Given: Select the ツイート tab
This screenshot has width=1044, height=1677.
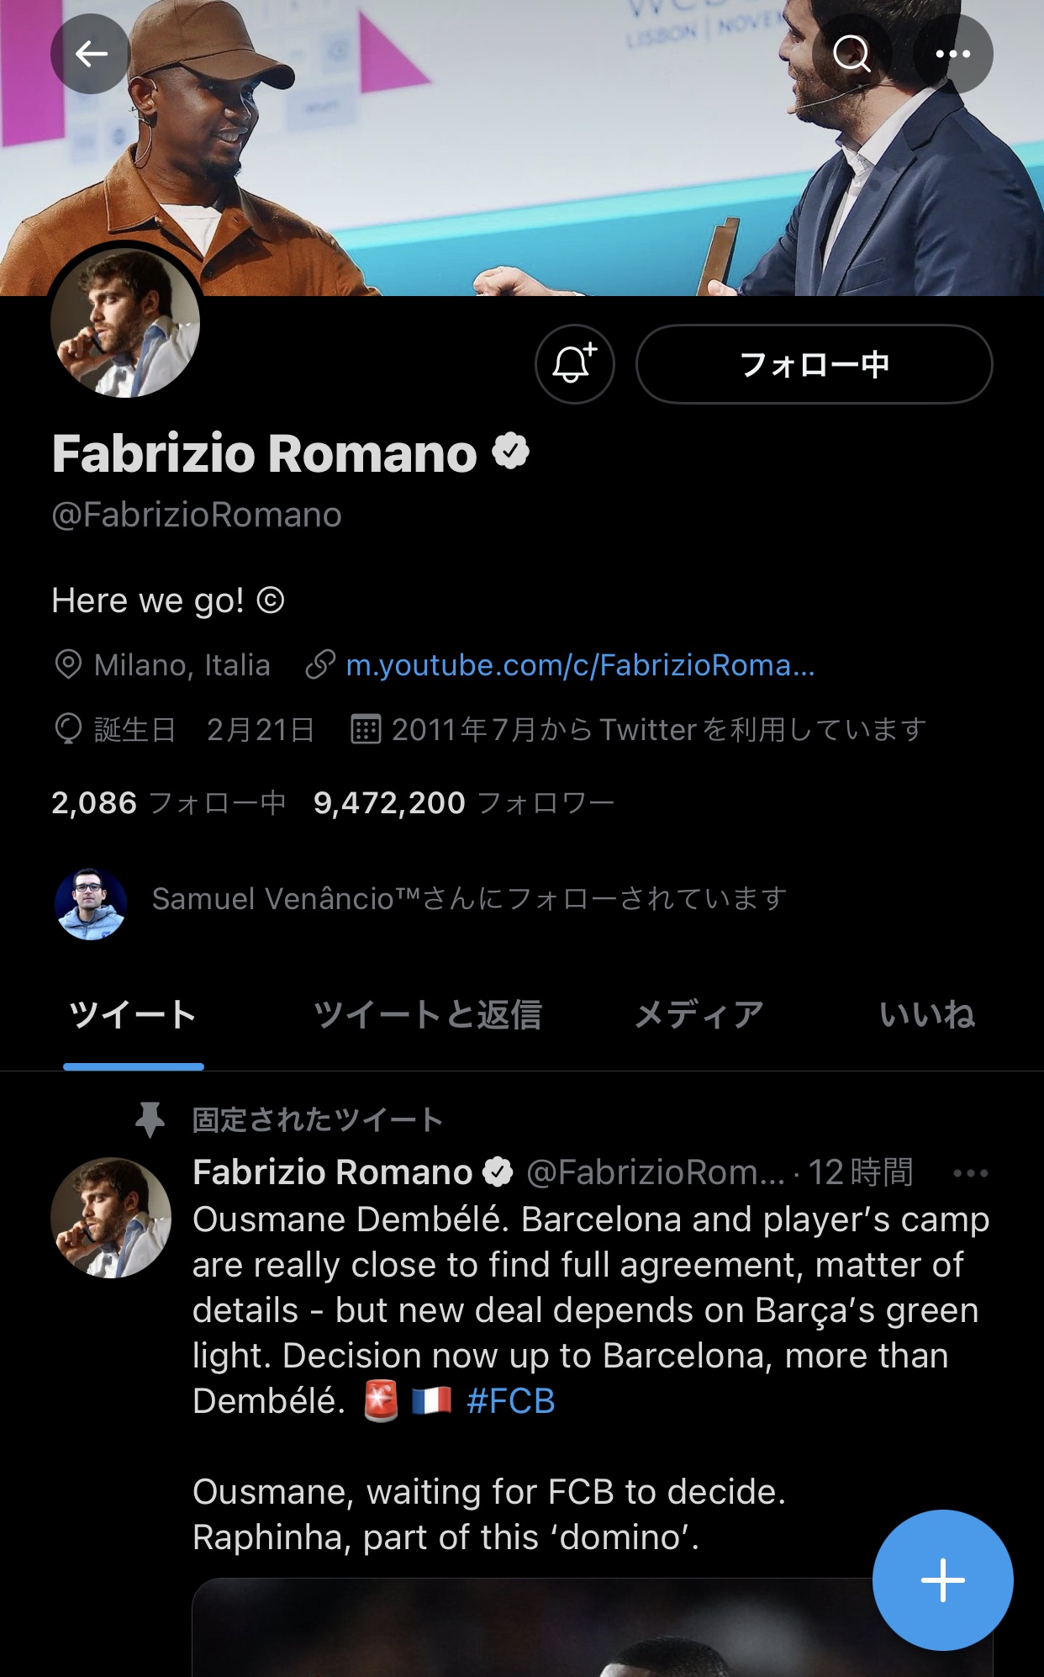Looking at the screenshot, I should click(x=133, y=1015).
